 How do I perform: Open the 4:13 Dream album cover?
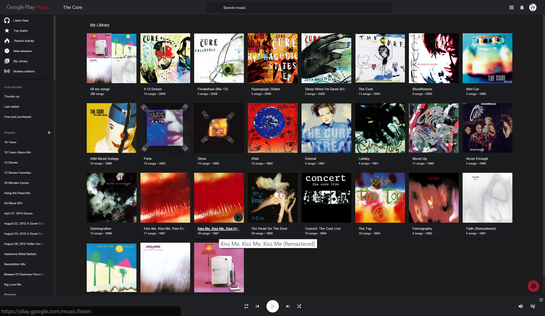pyautogui.click(x=165, y=58)
